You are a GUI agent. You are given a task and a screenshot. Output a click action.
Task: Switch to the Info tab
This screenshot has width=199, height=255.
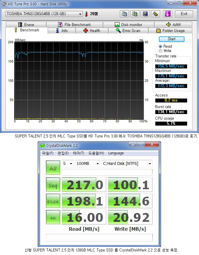pos(62,31)
